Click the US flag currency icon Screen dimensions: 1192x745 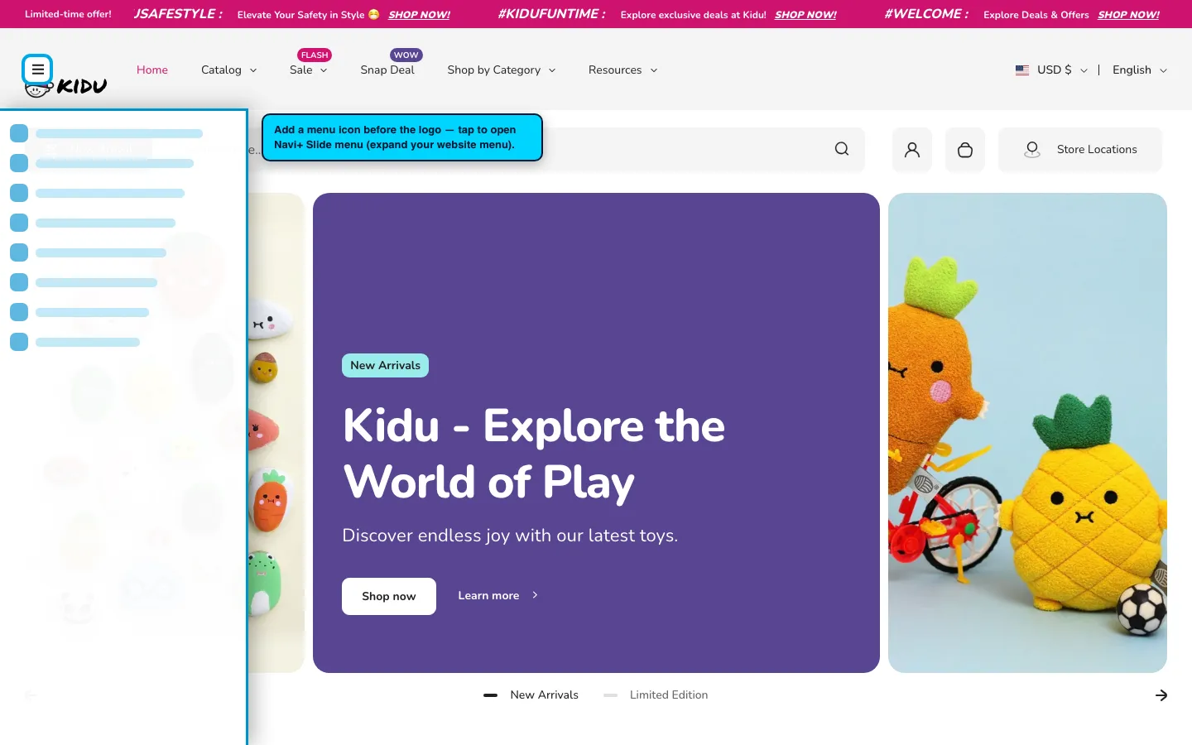point(1022,70)
